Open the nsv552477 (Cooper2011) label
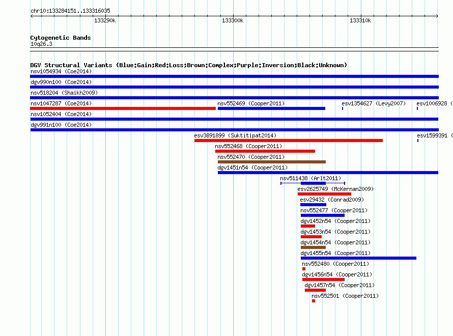Viewport: 453px width, 336px height. click(334, 210)
